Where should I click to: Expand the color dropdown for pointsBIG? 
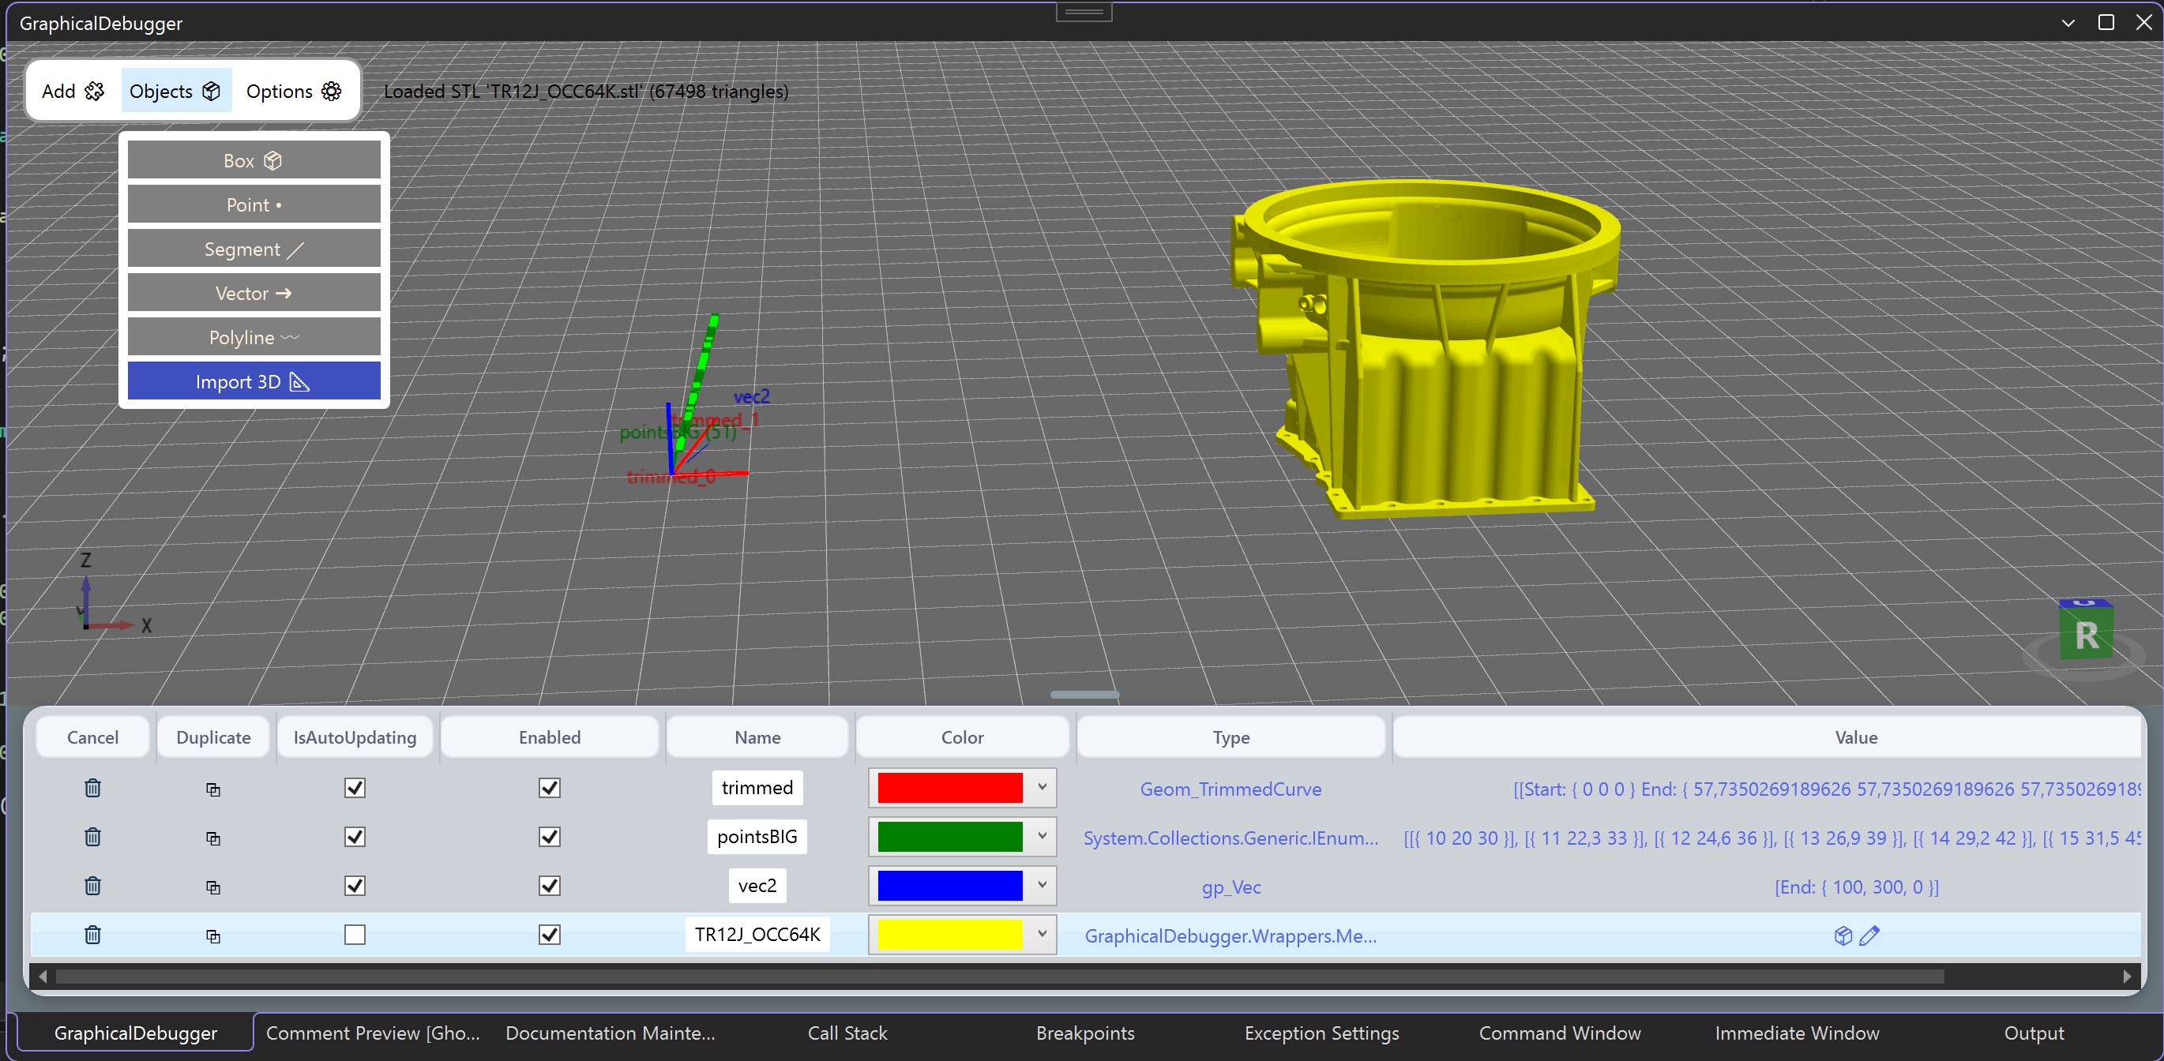[1042, 836]
